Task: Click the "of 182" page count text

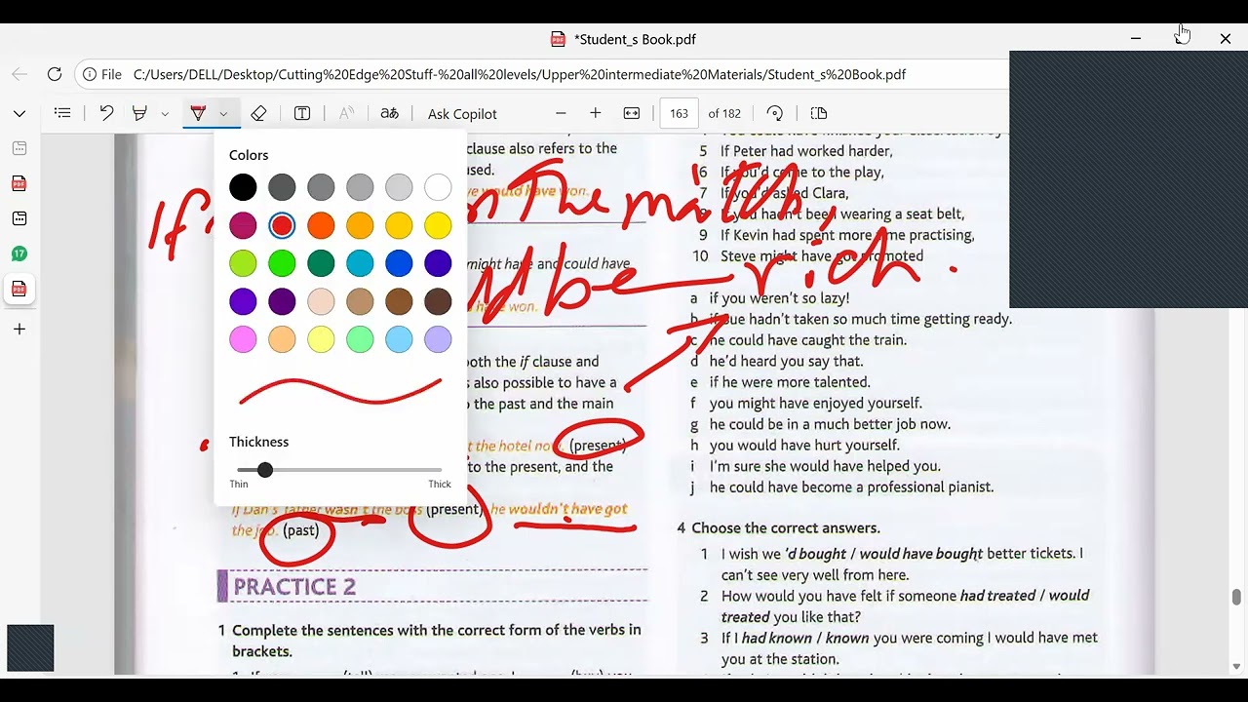Action: click(724, 114)
